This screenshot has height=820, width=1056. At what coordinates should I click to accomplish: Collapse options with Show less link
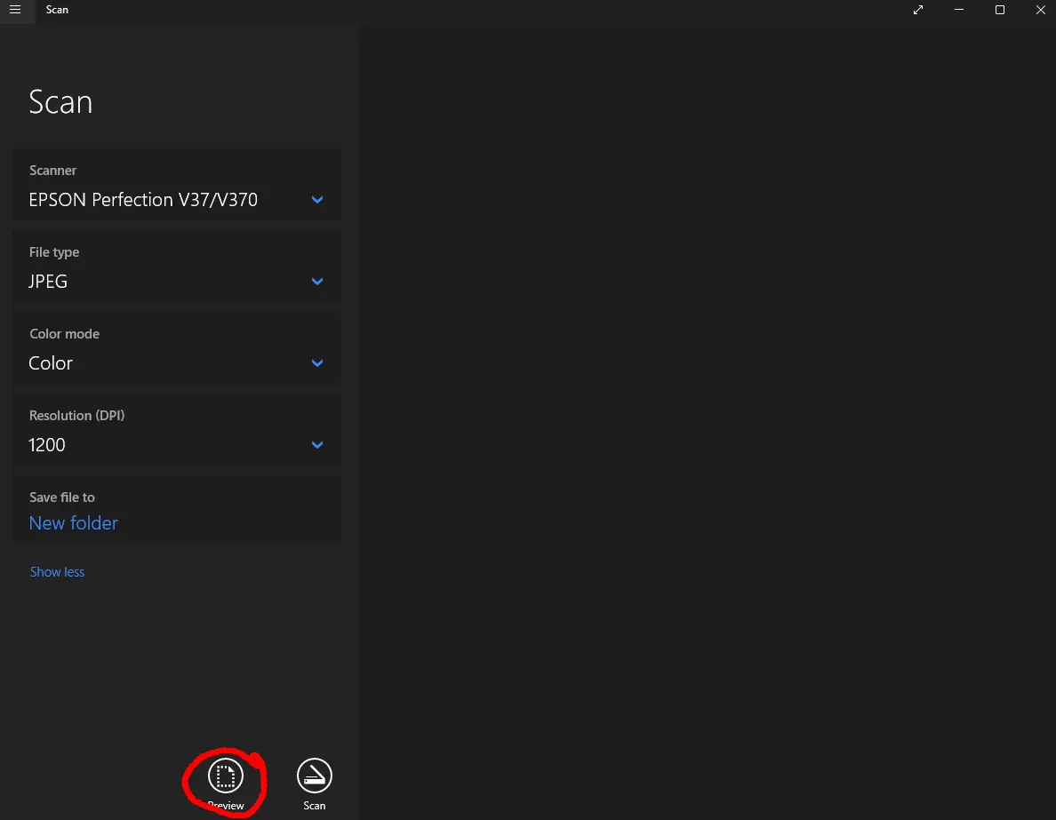click(x=58, y=572)
